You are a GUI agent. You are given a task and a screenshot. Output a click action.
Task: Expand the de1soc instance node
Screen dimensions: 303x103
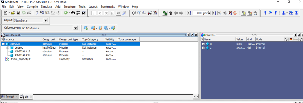pyautogui.click(x=8, y=48)
